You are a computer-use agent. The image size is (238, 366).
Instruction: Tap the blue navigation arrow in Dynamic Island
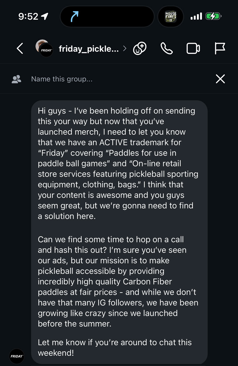[75, 17]
